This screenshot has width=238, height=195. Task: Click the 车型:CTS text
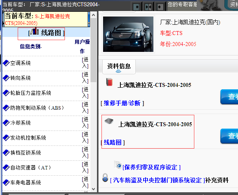pos(171,33)
